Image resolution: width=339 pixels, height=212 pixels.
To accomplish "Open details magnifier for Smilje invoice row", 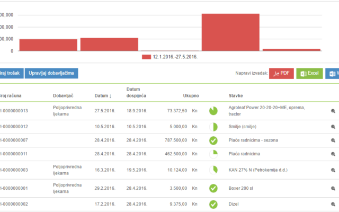I will pyautogui.click(x=333, y=127).
